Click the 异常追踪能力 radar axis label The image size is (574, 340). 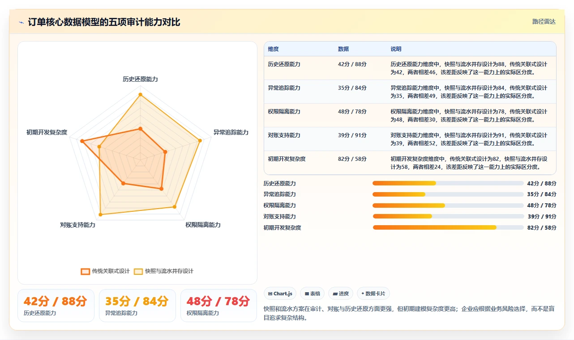tap(231, 132)
